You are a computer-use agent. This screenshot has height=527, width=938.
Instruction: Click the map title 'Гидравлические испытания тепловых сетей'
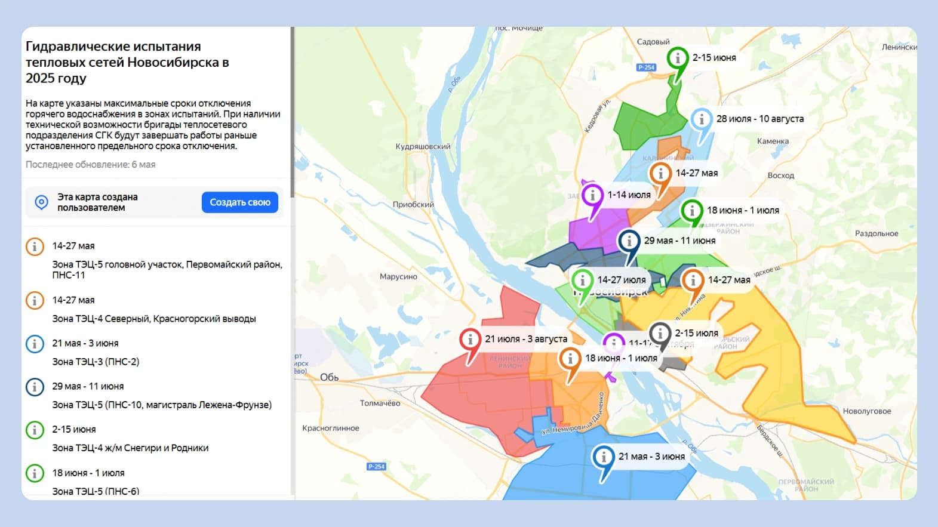[x=127, y=62]
